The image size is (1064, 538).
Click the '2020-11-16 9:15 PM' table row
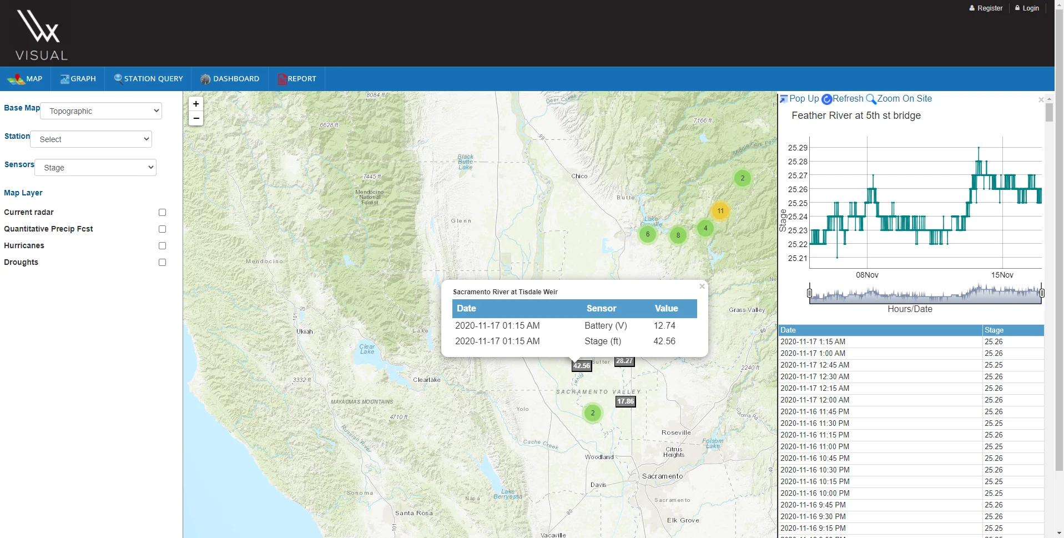911,529
